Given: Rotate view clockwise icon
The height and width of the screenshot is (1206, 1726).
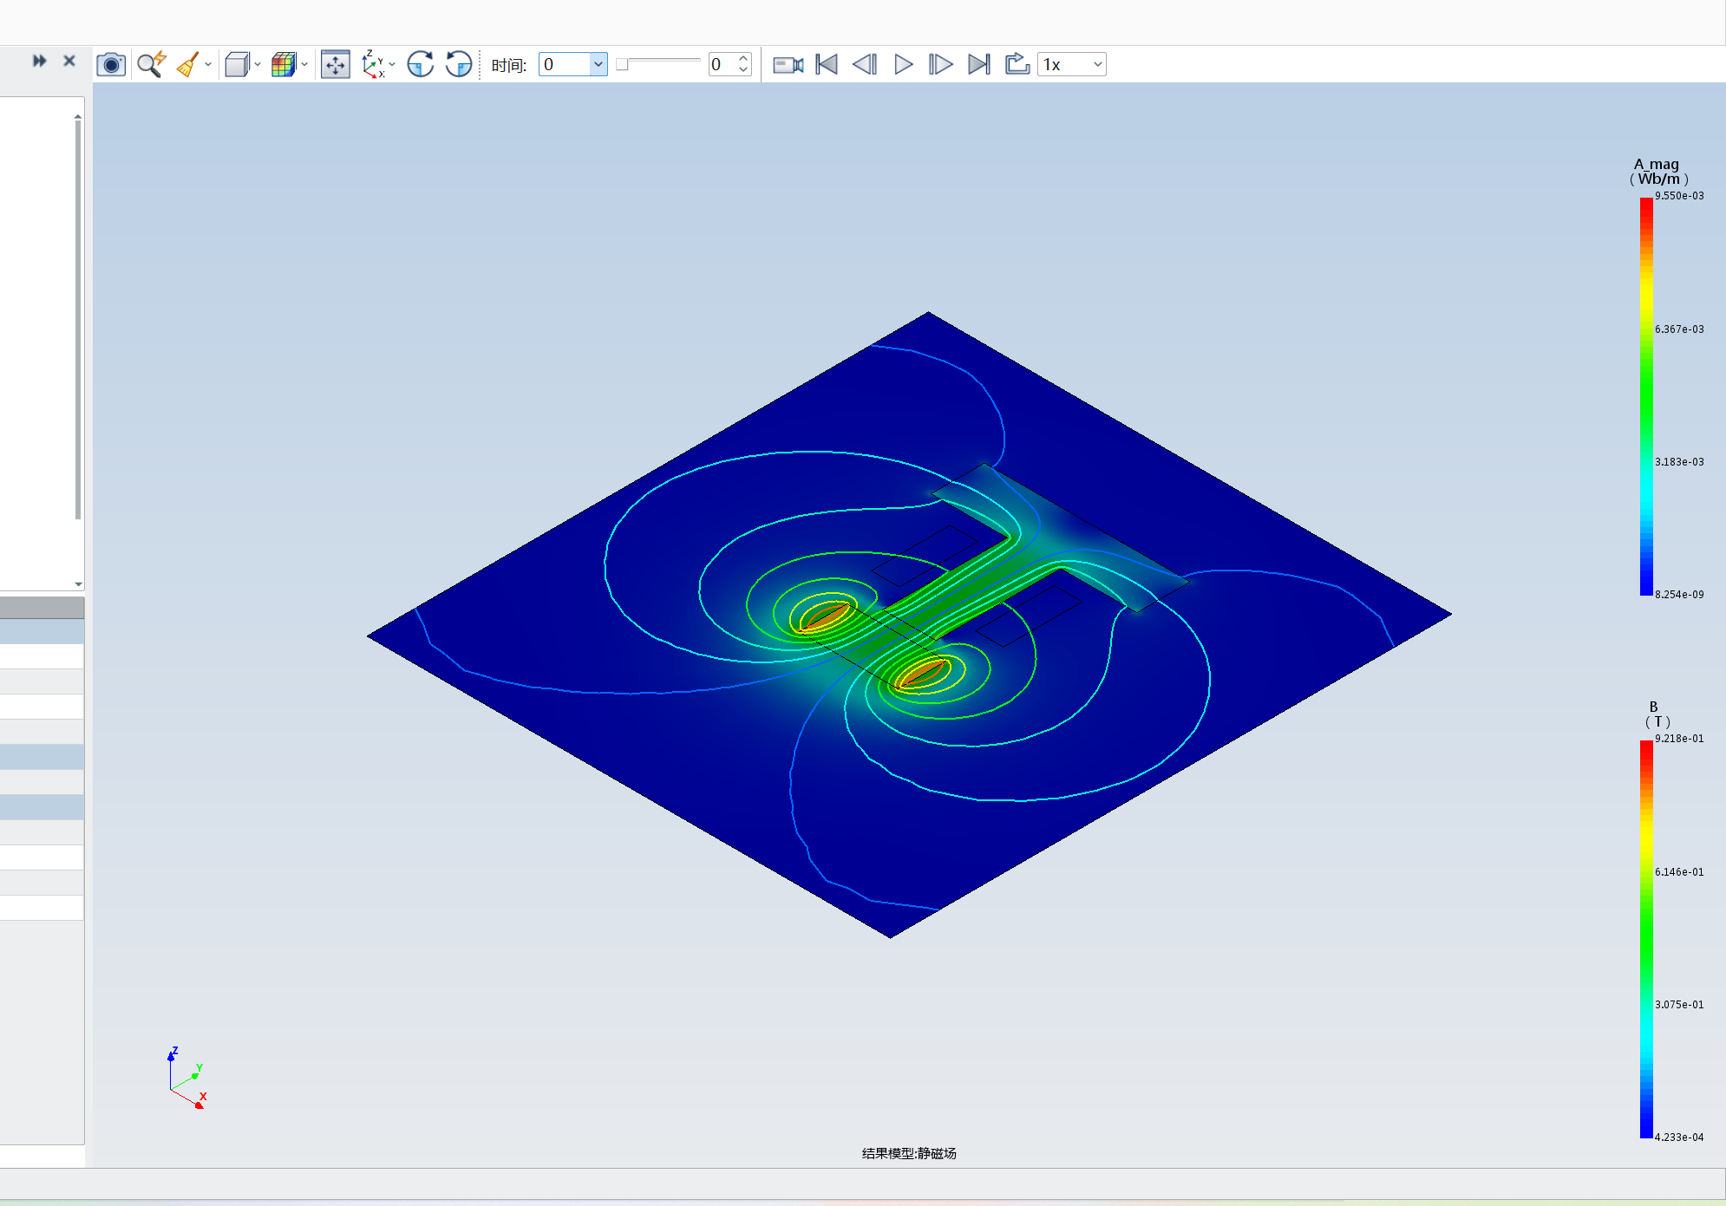Looking at the screenshot, I should pyautogui.click(x=421, y=64).
